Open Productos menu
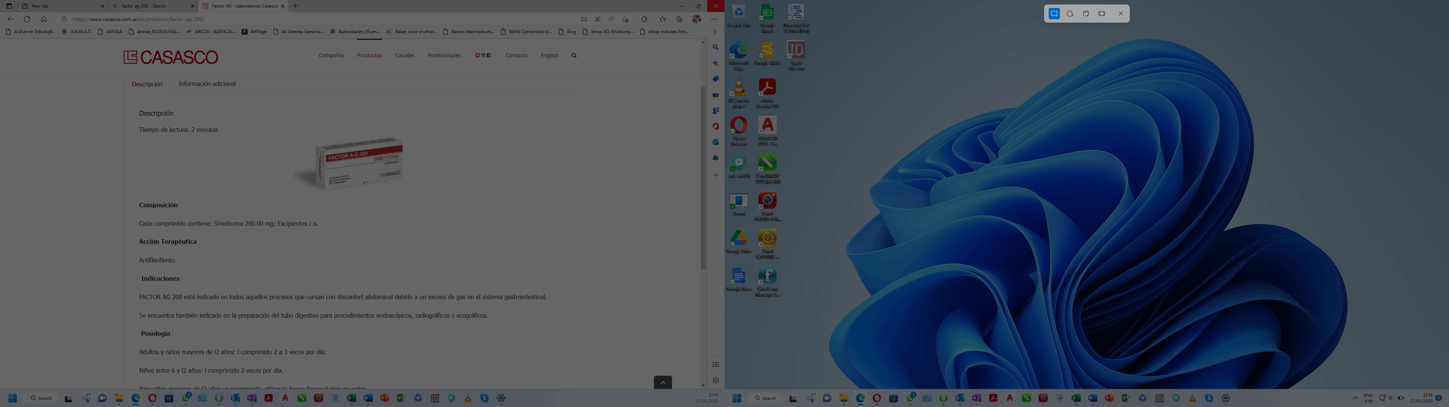1449x407 pixels. click(x=369, y=55)
